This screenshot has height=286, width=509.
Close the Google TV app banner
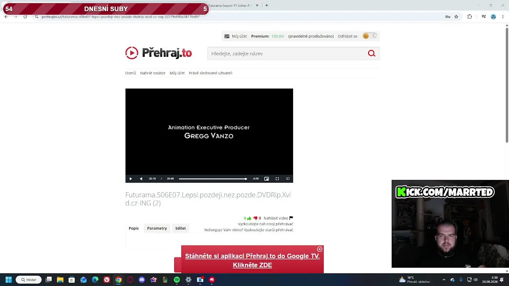pos(319,249)
